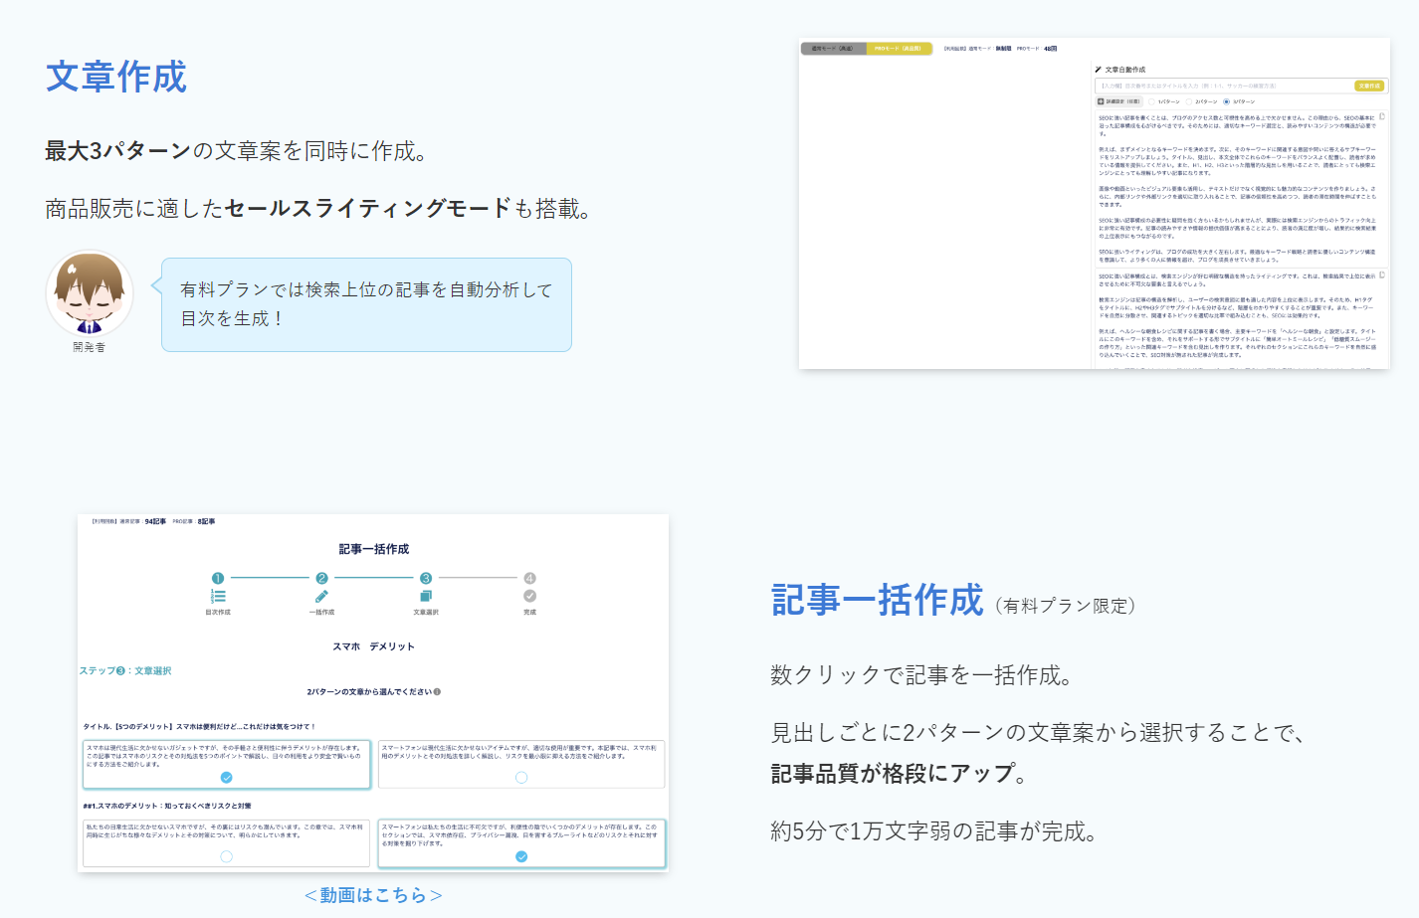Click the 約5分で1万文字弱の記事が完成 line
The height and width of the screenshot is (918, 1419).
934,830
